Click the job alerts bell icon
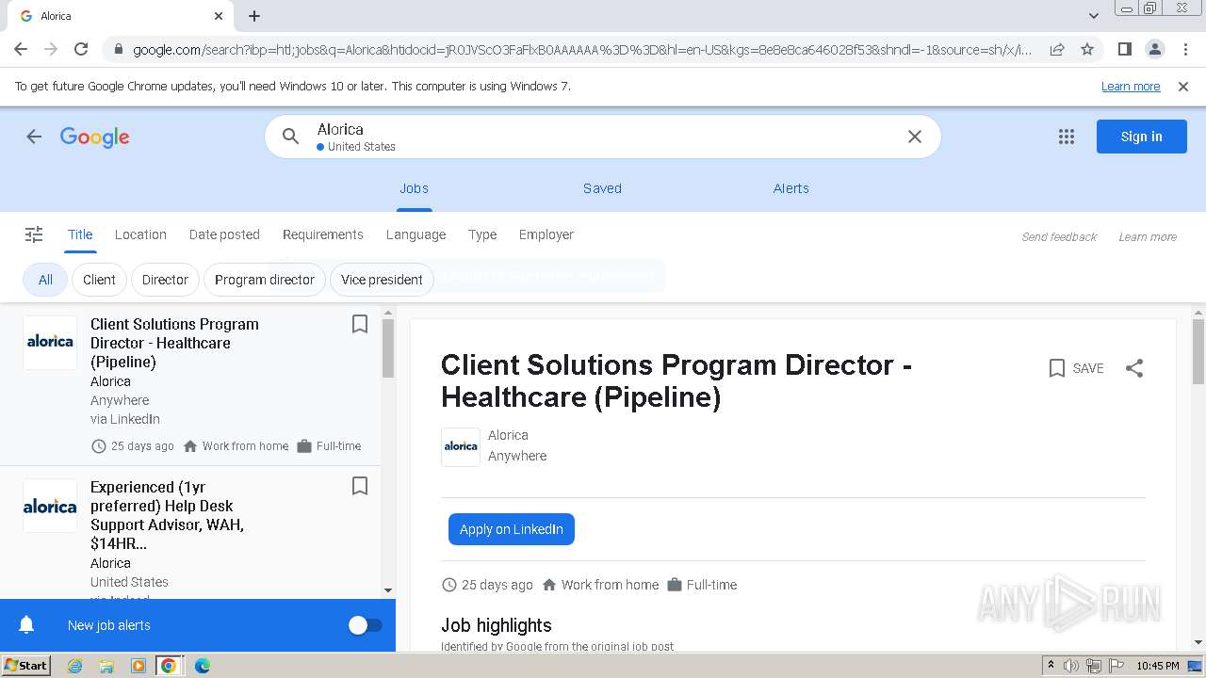The height and width of the screenshot is (678, 1206). click(27, 625)
